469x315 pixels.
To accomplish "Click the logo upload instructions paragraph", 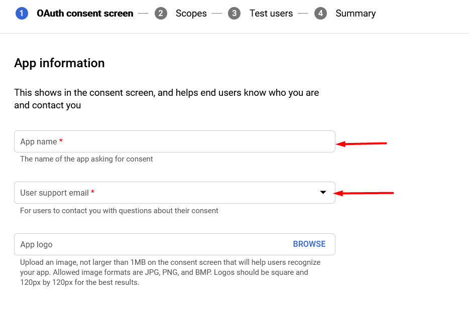I will tap(170, 272).
